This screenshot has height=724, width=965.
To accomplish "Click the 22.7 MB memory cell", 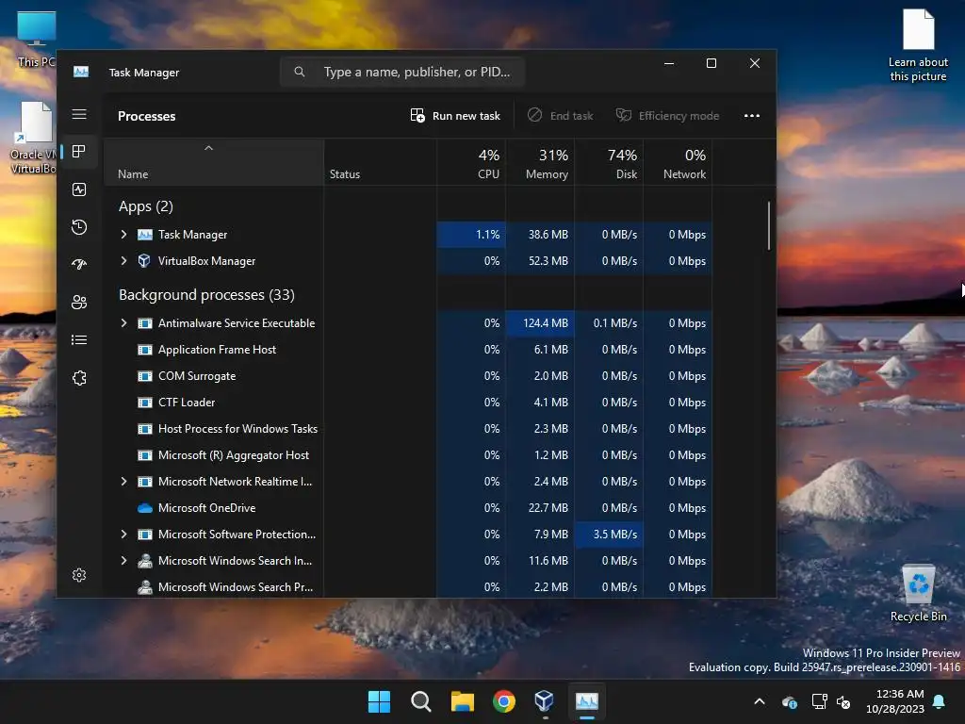I will pos(540,508).
